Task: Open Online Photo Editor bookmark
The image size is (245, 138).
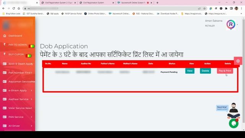Action: coord(95,14)
